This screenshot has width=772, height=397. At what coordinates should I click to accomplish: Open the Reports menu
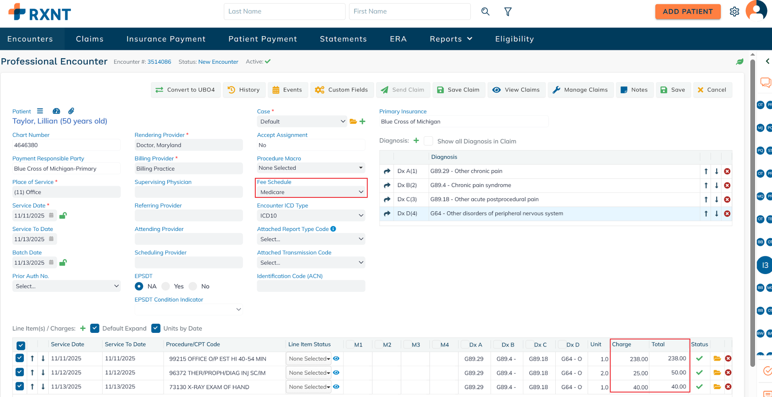coord(450,39)
